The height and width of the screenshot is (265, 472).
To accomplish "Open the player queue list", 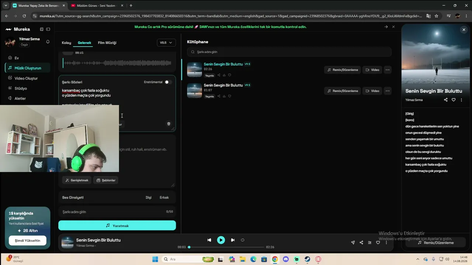I will (x=369, y=243).
